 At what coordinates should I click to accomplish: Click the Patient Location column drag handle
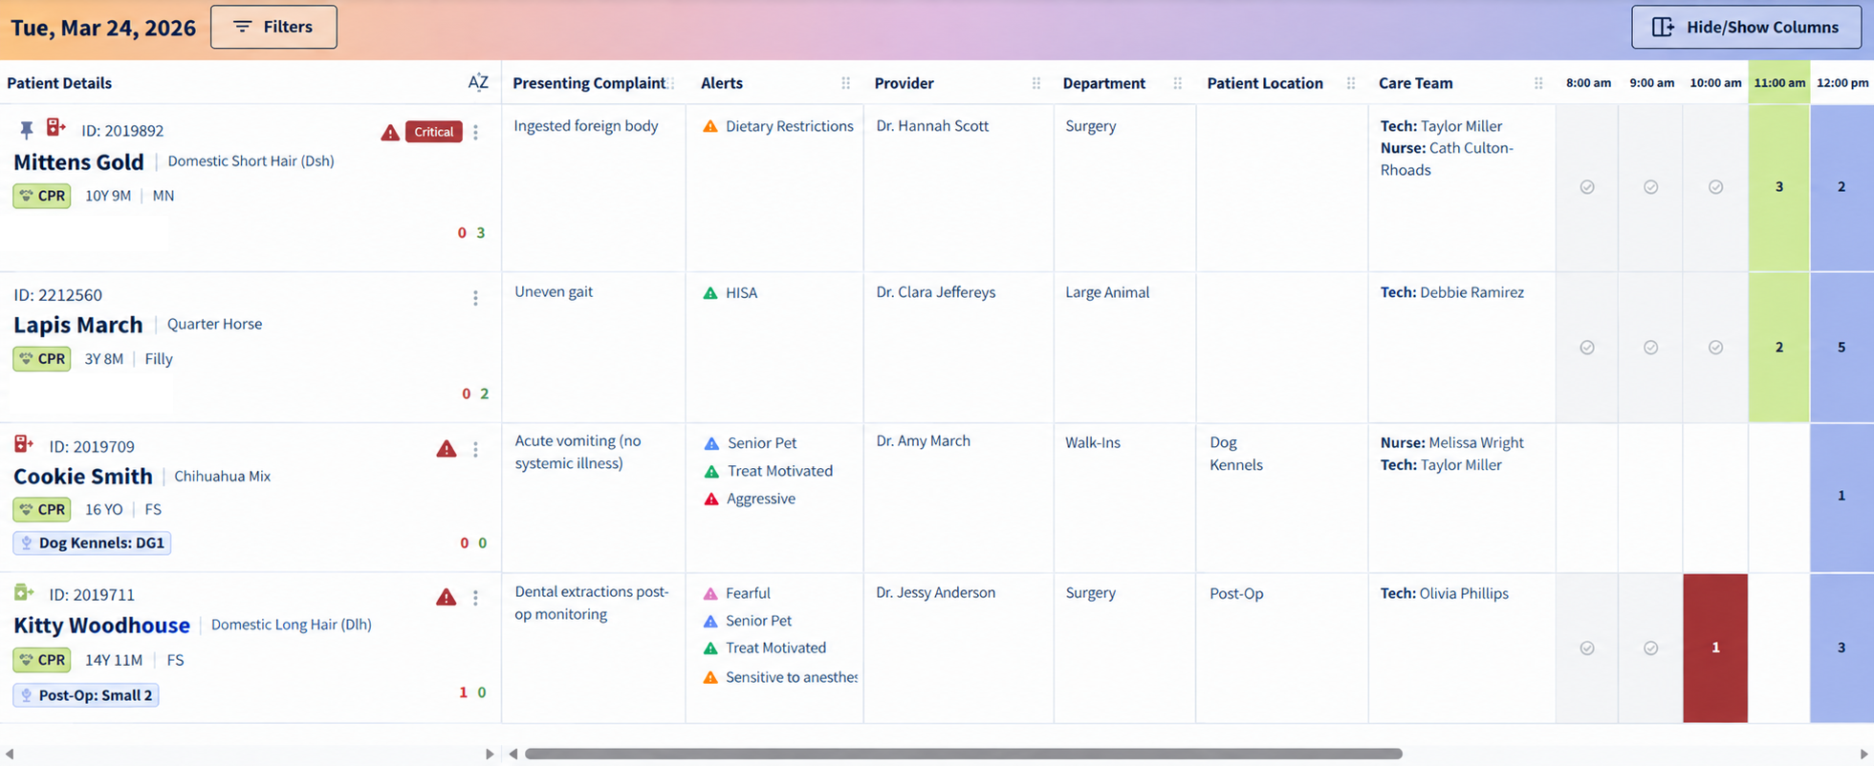coord(1351,83)
